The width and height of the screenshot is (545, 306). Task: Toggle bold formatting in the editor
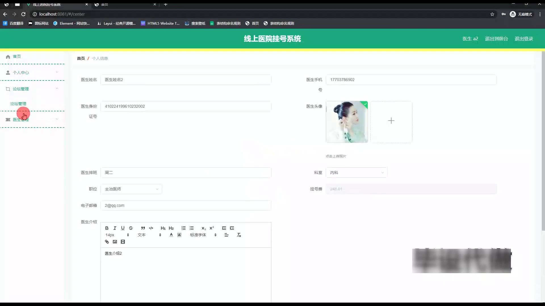tap(107, 228)
